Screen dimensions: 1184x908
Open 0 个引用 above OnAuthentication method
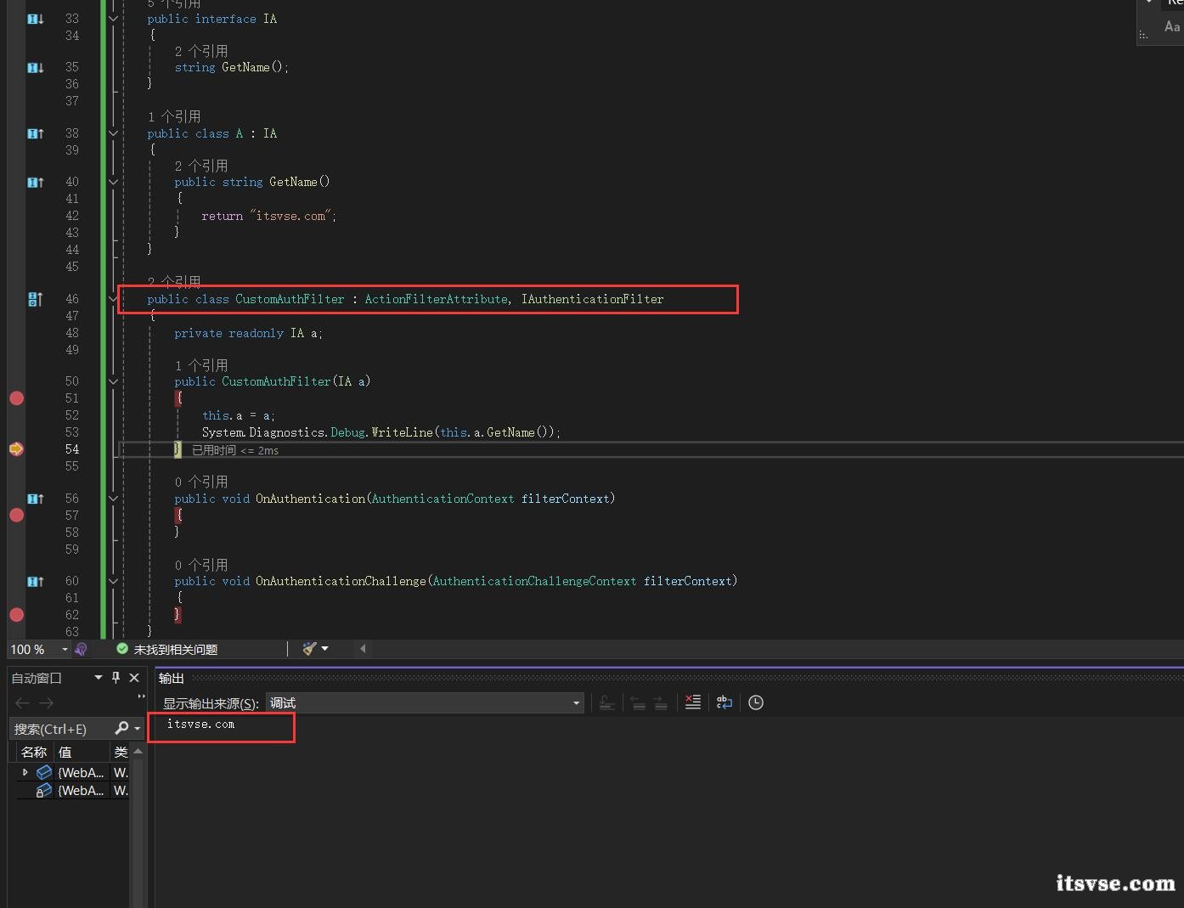[201, 482]
